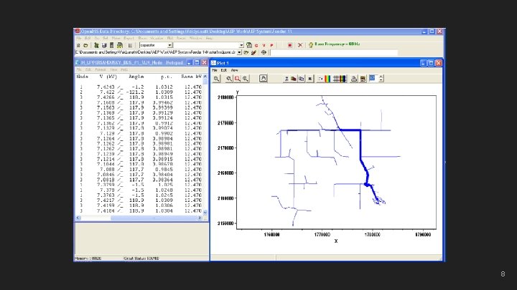Click the grid with color bars icon

(339, 79)
